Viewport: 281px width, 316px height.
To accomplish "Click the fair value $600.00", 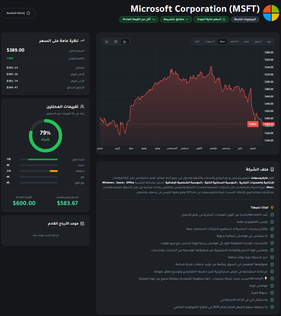I will tap(24, 203).
